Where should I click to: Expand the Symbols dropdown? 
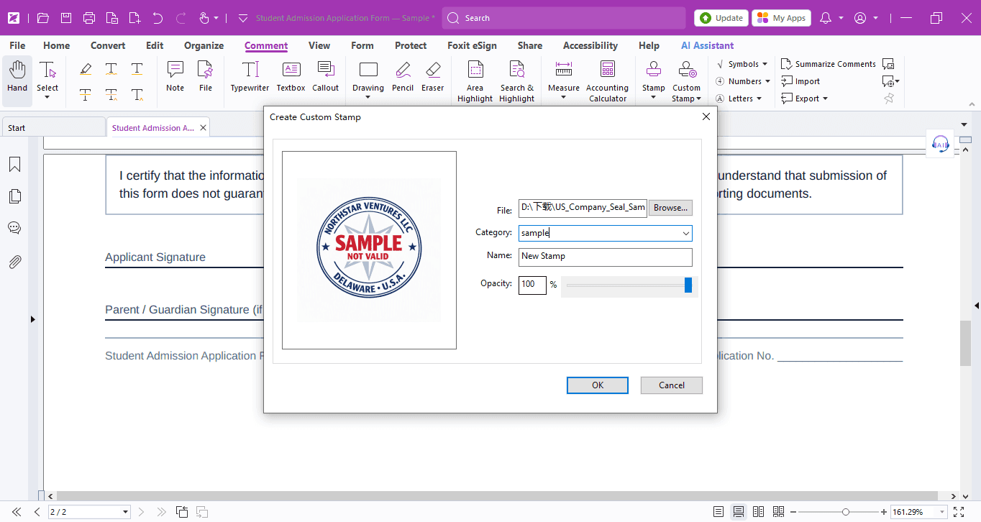pyautogui.click(x=765, y=64)
